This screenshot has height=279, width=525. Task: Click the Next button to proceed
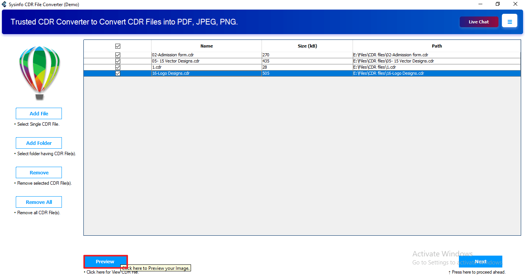tap(480, 262)
